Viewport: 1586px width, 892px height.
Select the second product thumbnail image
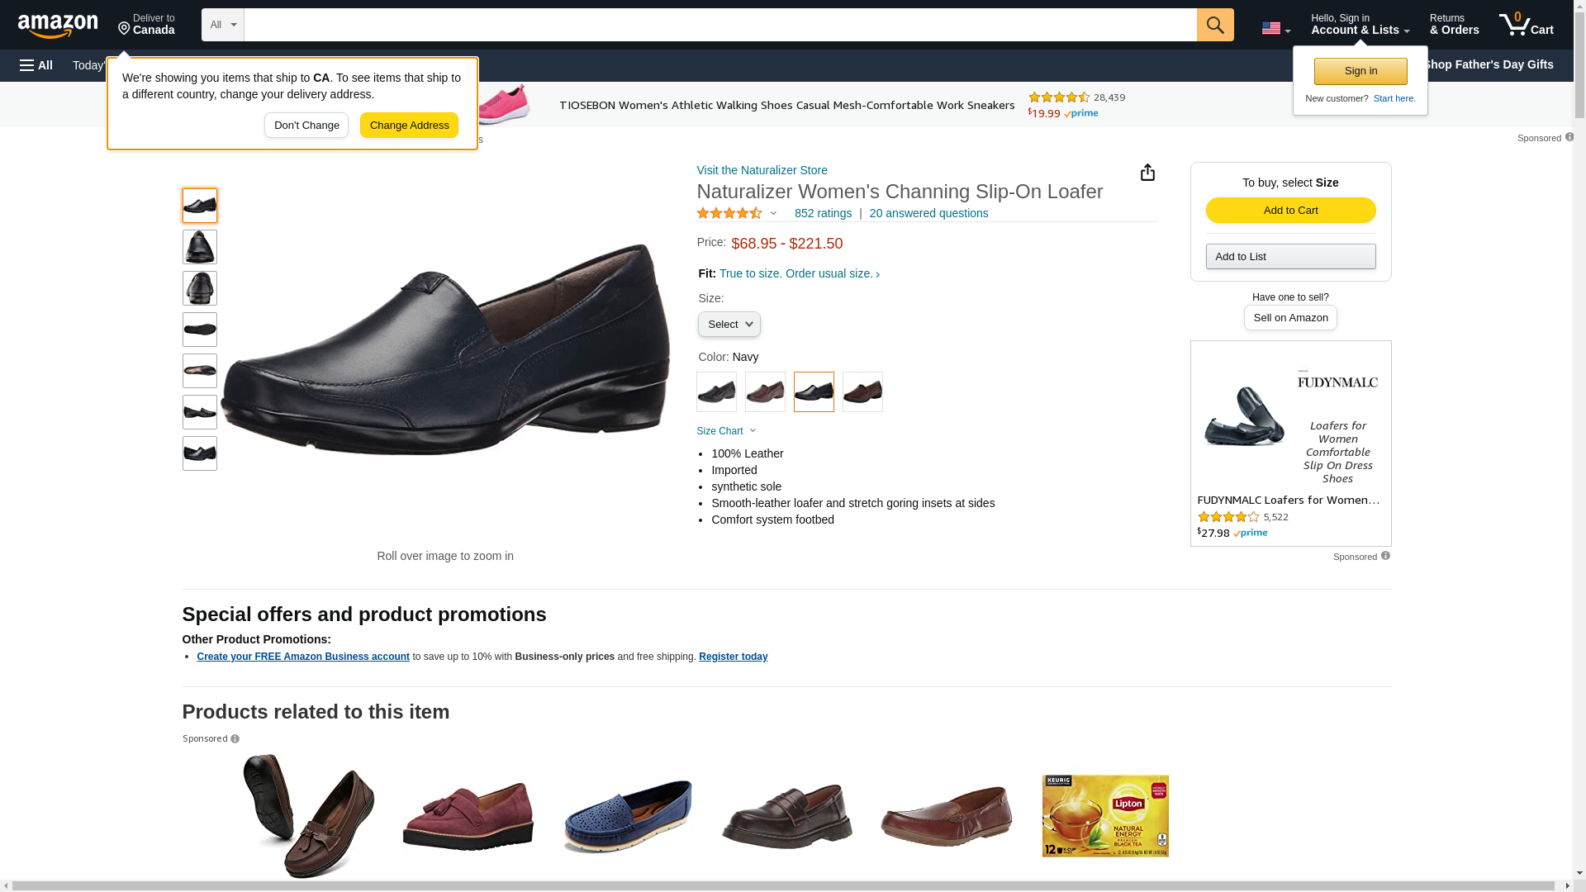point(200,247)
